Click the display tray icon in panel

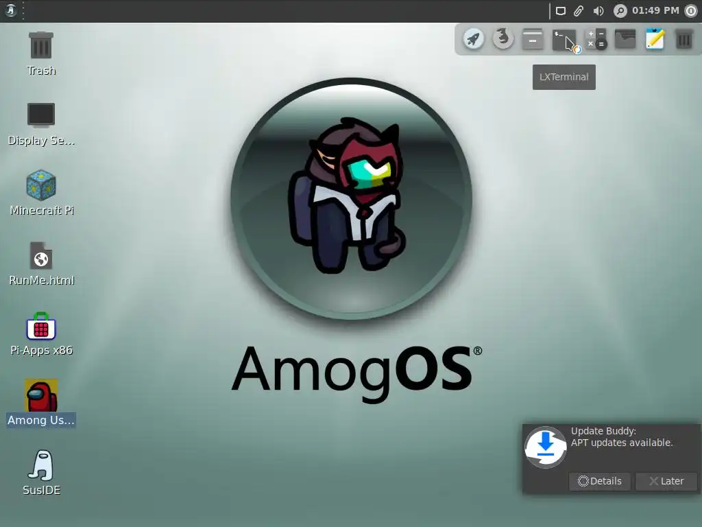[561, 11]
